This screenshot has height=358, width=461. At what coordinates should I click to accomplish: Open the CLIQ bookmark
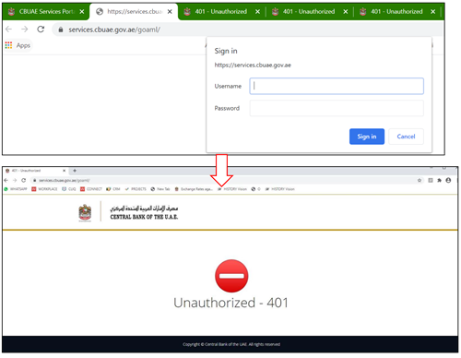(69, 189)
